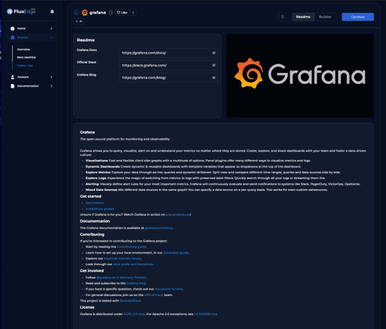386x329 pixels.
Task: Open @grafana on X link
Action: (x=121, y=277)
